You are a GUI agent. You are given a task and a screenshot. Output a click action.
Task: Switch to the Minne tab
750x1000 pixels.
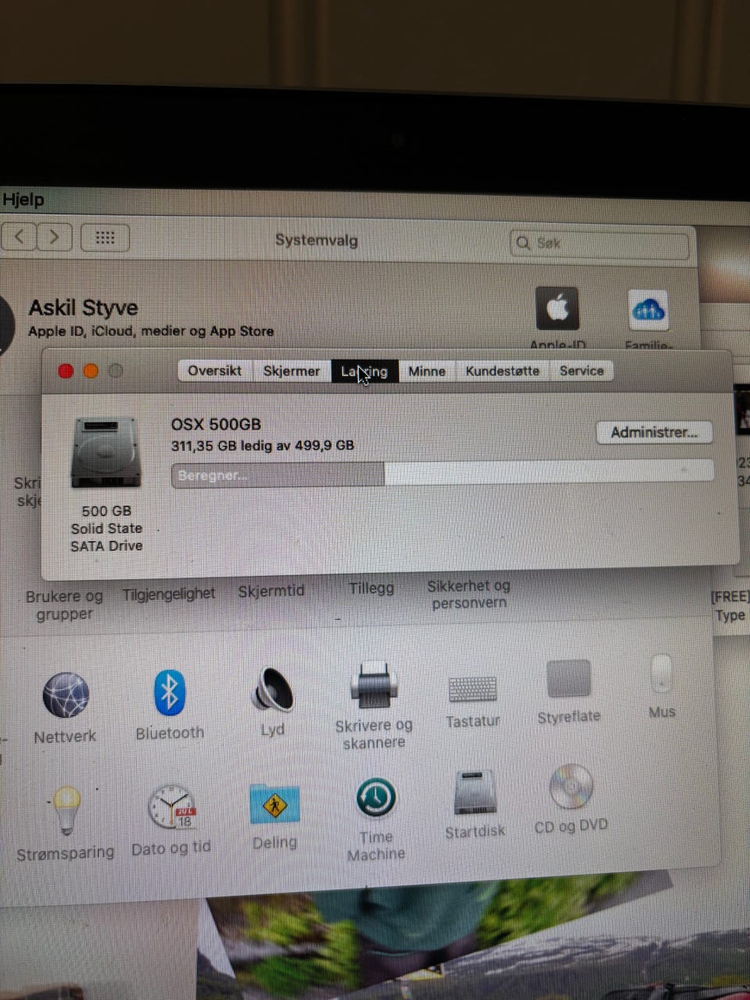point(427,371)
